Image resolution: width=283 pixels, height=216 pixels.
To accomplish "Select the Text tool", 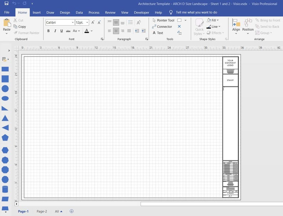I will [158, 33].
